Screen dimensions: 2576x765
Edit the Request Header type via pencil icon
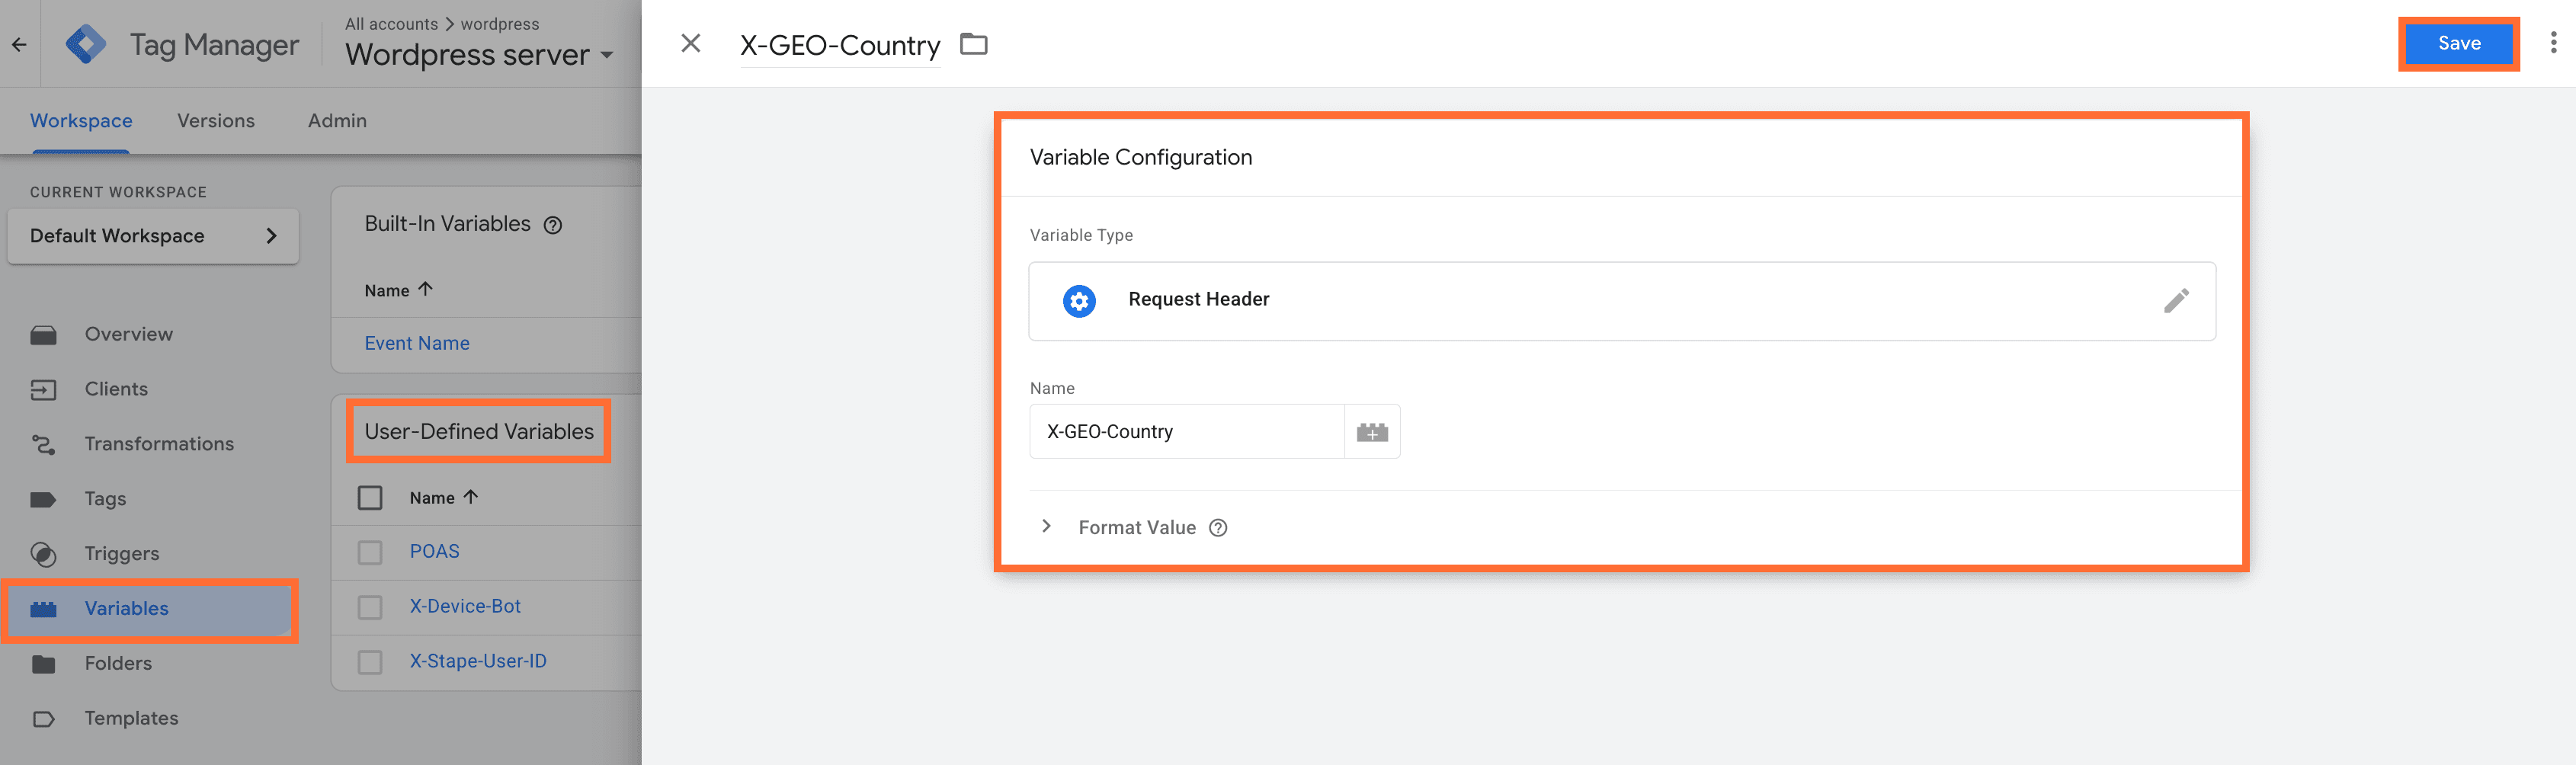(x=2177, y=301)
